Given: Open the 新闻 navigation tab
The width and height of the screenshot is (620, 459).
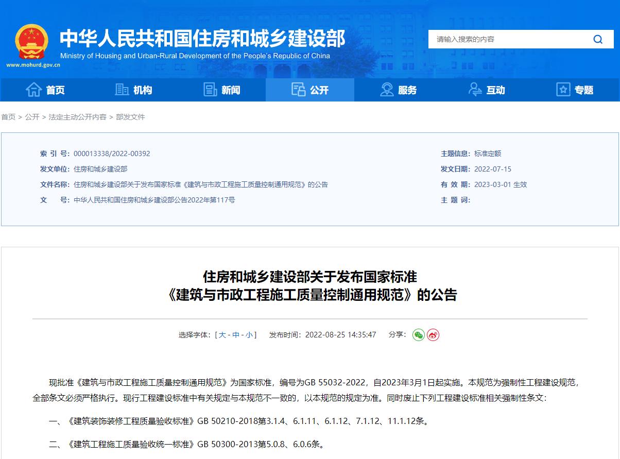Looking at the screenshot, I should tap(221, 90).
